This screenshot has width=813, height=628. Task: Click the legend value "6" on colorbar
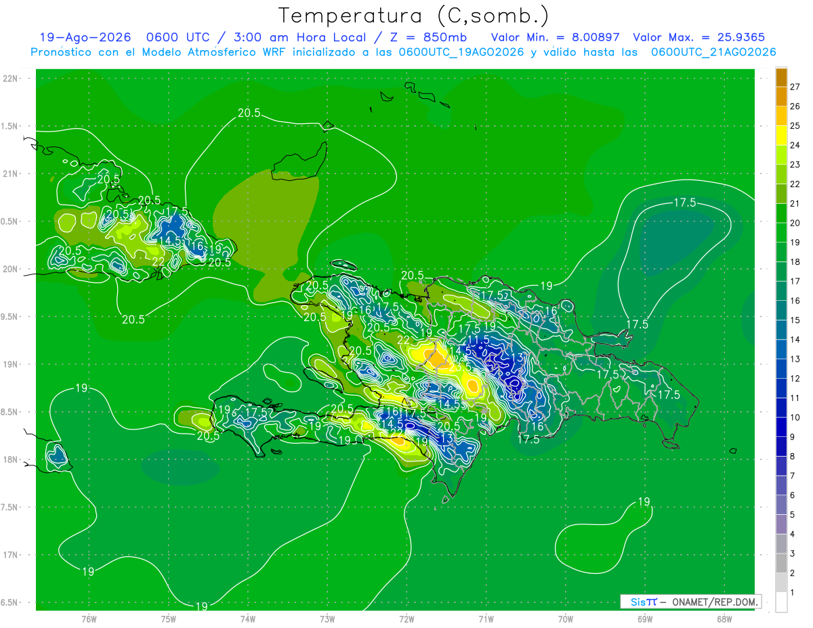tap(792, 496)
